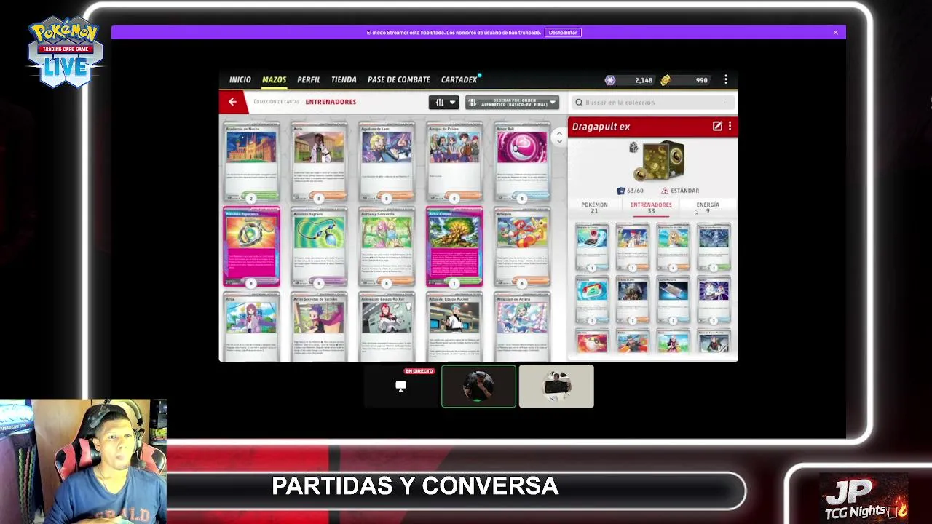Edit the Dragapult ex deck name

[x=717, y=127]
